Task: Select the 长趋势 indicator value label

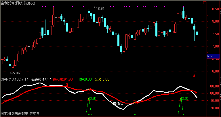Action: [x=41, y=79]
